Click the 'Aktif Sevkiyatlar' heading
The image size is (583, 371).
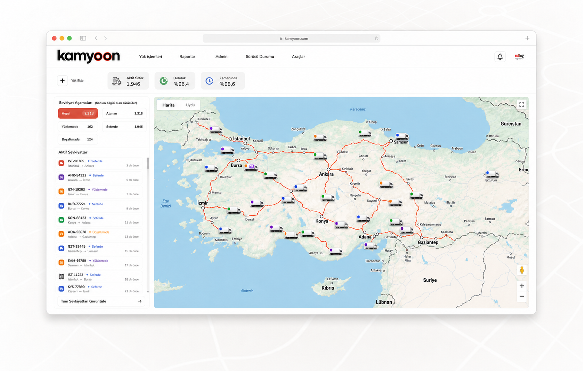click(x=73, y=152)
